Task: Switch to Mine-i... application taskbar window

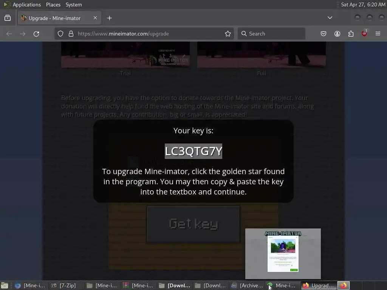Action: (282, 285)
